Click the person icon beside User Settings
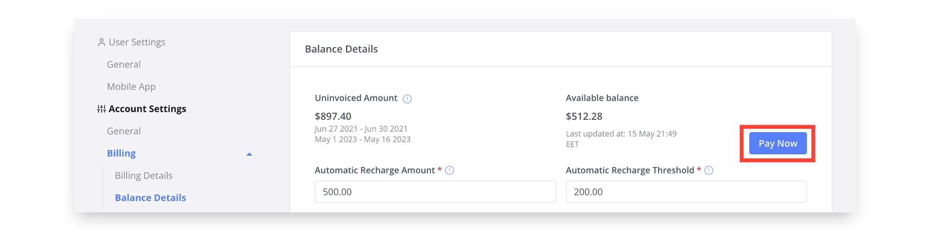The image size is (930, 231). coord(101,42)
